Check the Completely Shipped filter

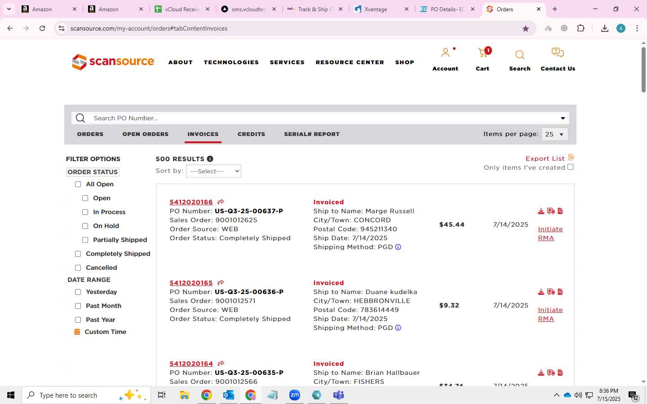78,254
